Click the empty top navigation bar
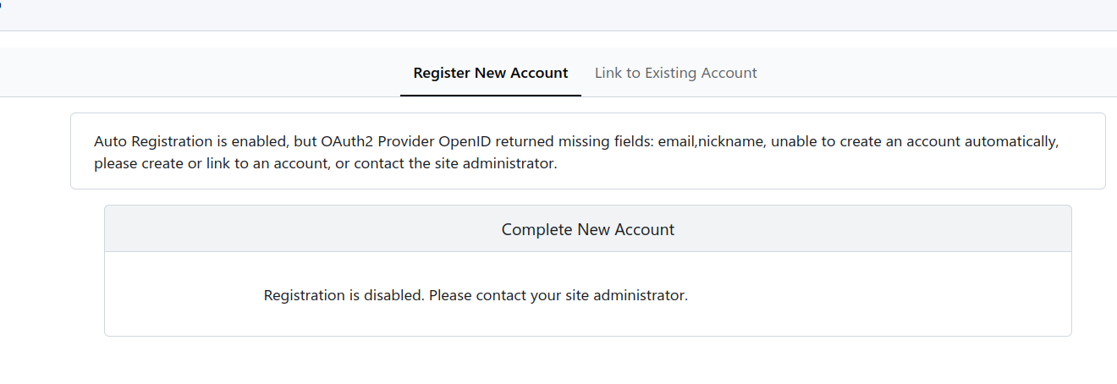The width and height of the screenshot is (1117, 384). coord(558,15)
